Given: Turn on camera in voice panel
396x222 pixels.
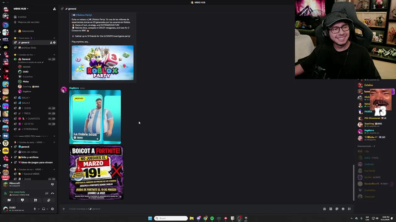Looking at the screenshot, I should (x=9, y=200).
